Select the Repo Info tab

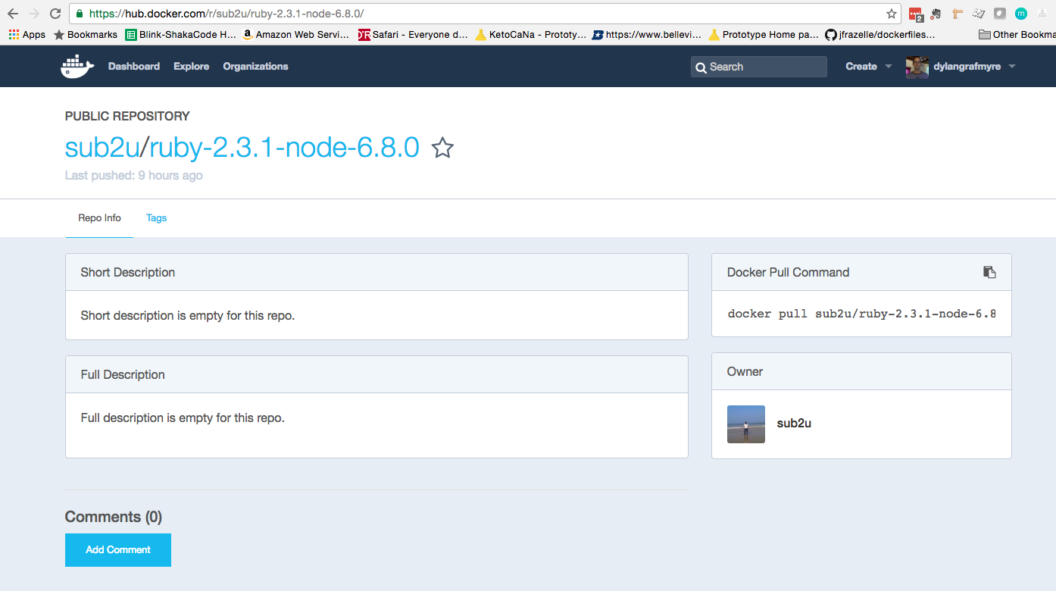(x=99, y=218)
